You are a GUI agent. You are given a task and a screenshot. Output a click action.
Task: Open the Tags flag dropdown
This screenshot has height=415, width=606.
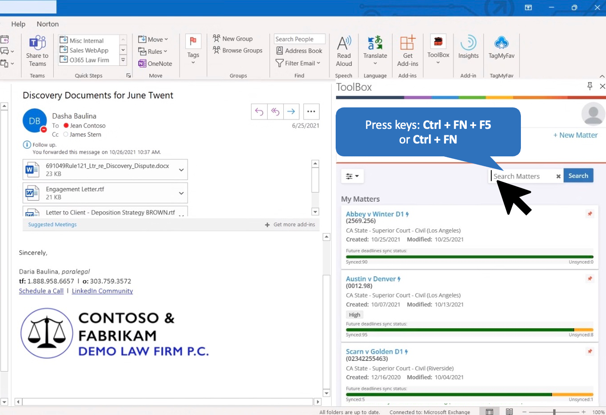pos(193,50)
